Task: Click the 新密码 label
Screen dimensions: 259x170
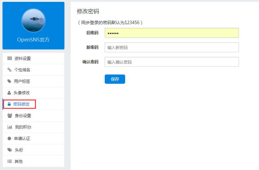Action: [x=92, y=47]
